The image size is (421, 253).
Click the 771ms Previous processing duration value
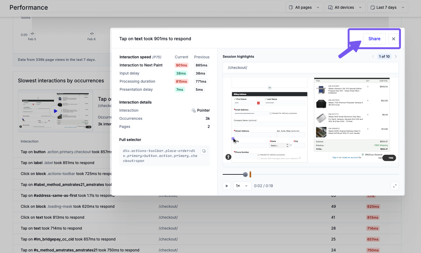click(201, 81)
